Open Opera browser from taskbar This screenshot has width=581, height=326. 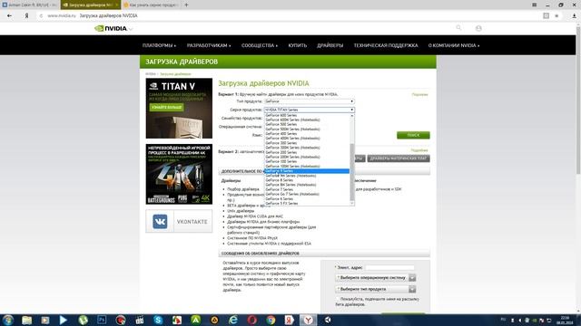coord(252,320)
